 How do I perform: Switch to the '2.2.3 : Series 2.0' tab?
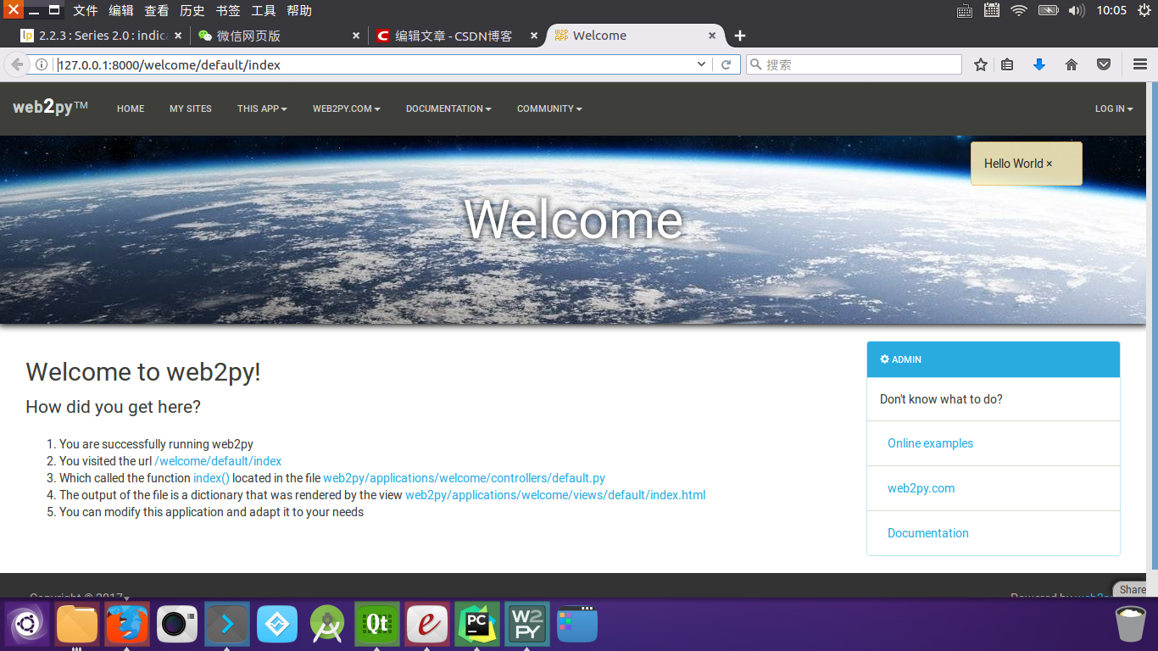pyautogui.click(x=102, y=36)
